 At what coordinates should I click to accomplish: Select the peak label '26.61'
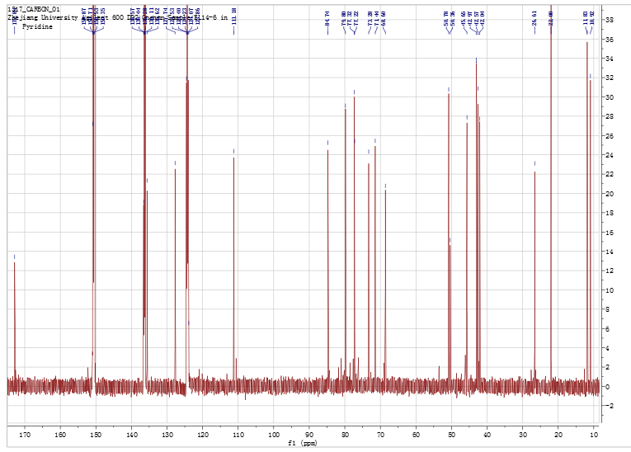point(534,18)
